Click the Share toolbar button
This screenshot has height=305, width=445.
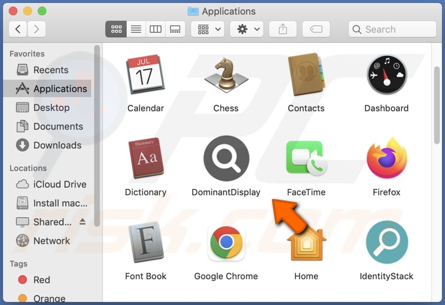click(283, 29)
